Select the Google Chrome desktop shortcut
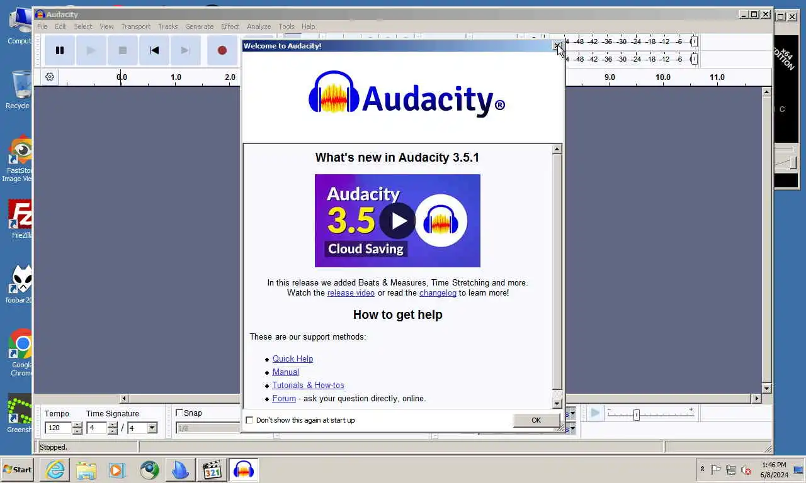806x483 pixels. point(21,352)
